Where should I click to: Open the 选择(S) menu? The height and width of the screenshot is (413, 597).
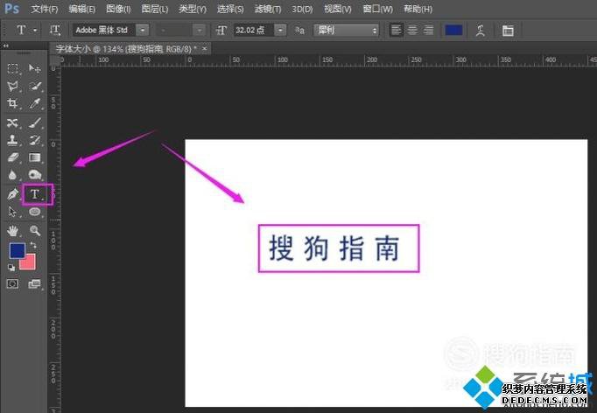pos(230,9)
